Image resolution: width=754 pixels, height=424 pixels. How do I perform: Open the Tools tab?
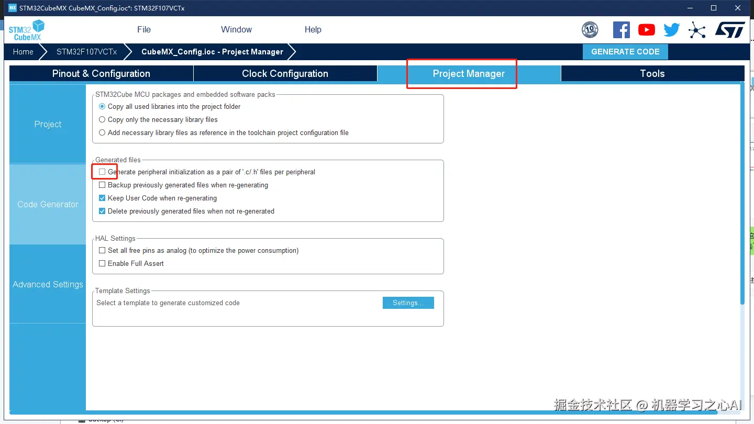click(652, 73)
